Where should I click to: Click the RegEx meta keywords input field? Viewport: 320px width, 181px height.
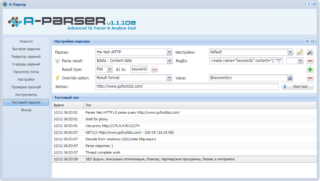coord(246,61)
